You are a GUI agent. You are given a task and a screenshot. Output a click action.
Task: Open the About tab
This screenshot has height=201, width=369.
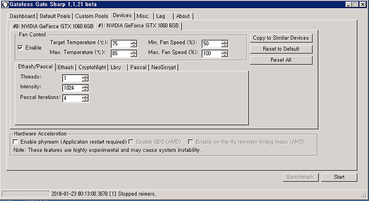coord(183,16)
